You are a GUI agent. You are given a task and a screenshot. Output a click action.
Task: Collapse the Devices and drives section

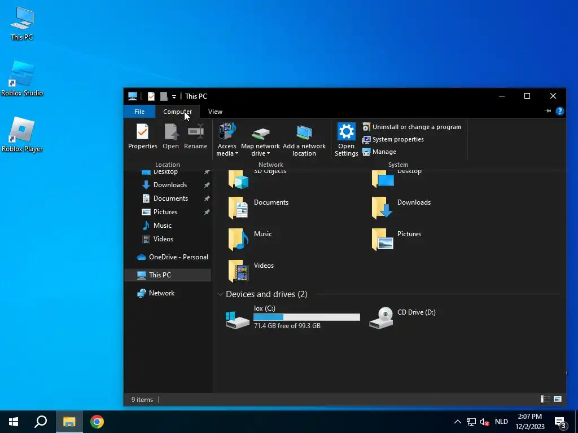(x=220, y=294)
